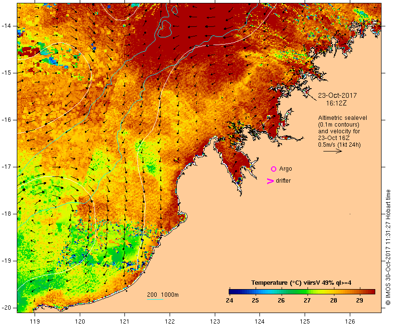Click the 'Temperature (°C) viirsV 49% ql>=4' title

301,283
